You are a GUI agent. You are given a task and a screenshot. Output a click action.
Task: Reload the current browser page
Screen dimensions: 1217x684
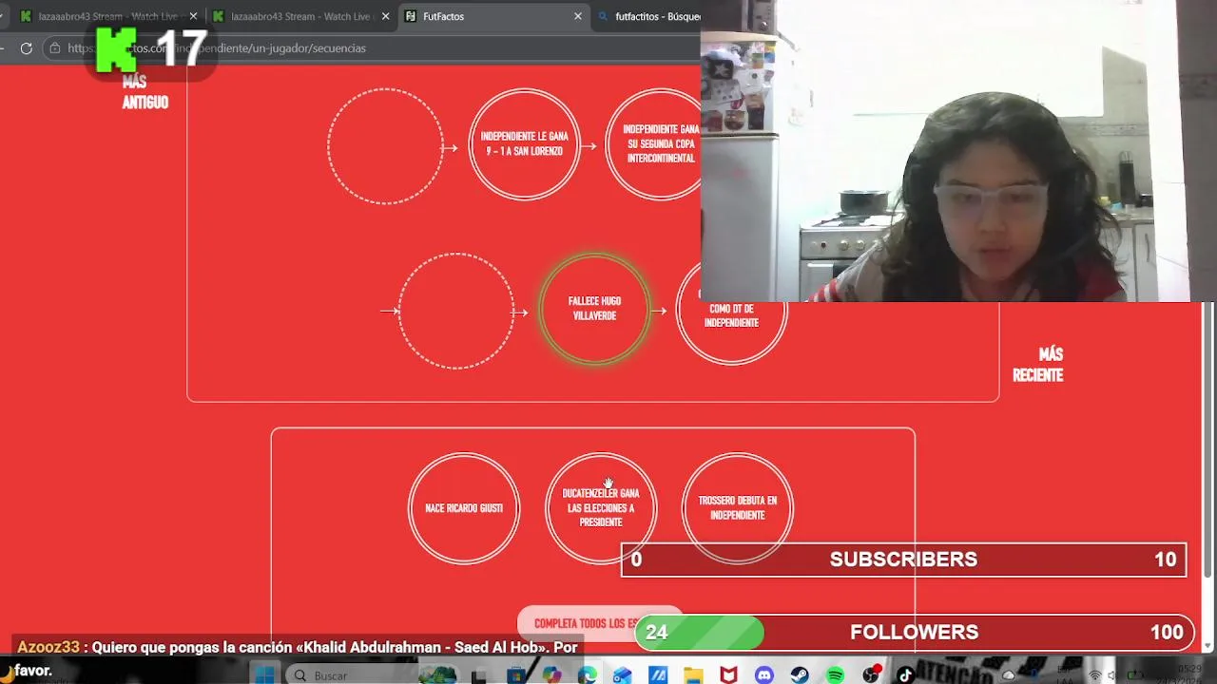[27, 48]
